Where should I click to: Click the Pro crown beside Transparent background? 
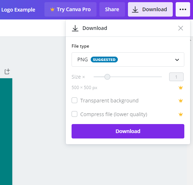click(181, 101)
